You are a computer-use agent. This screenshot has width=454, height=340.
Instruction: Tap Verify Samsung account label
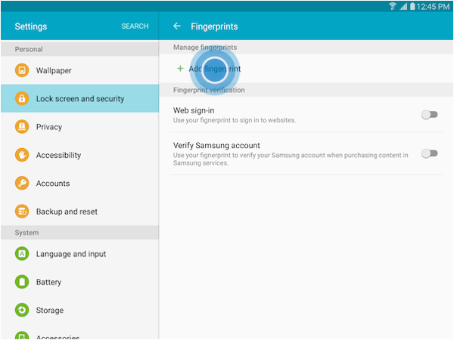(x=216, y=145)
